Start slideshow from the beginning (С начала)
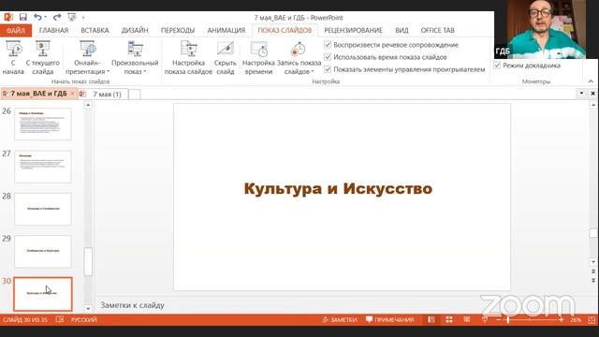This screenshot has width=599, height=337. [x=13, y=58]
